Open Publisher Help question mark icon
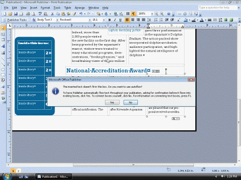The image size is (241, 180). (169, 14)
